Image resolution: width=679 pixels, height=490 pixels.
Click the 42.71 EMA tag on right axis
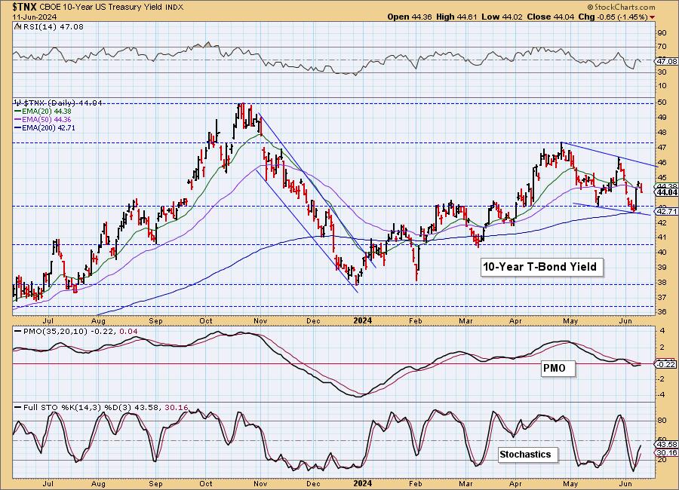tap(666, 211)
